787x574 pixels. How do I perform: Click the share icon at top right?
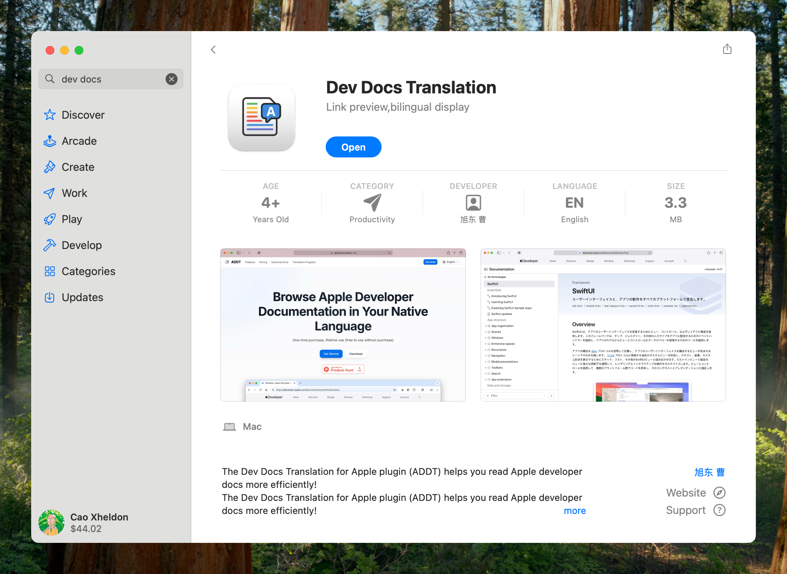tap(727, 49)
